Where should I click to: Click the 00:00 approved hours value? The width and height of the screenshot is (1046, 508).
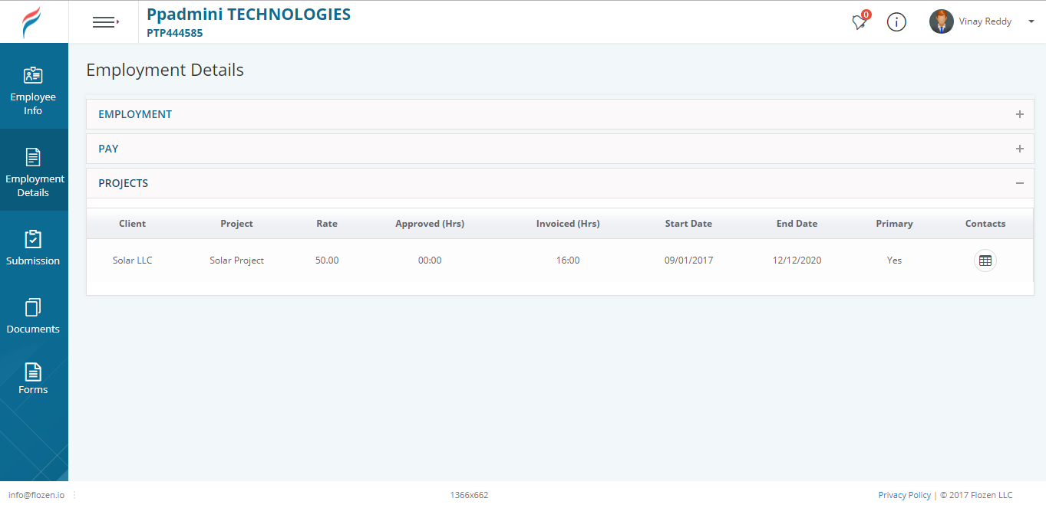pyautogui.click(x=430, y=261)
